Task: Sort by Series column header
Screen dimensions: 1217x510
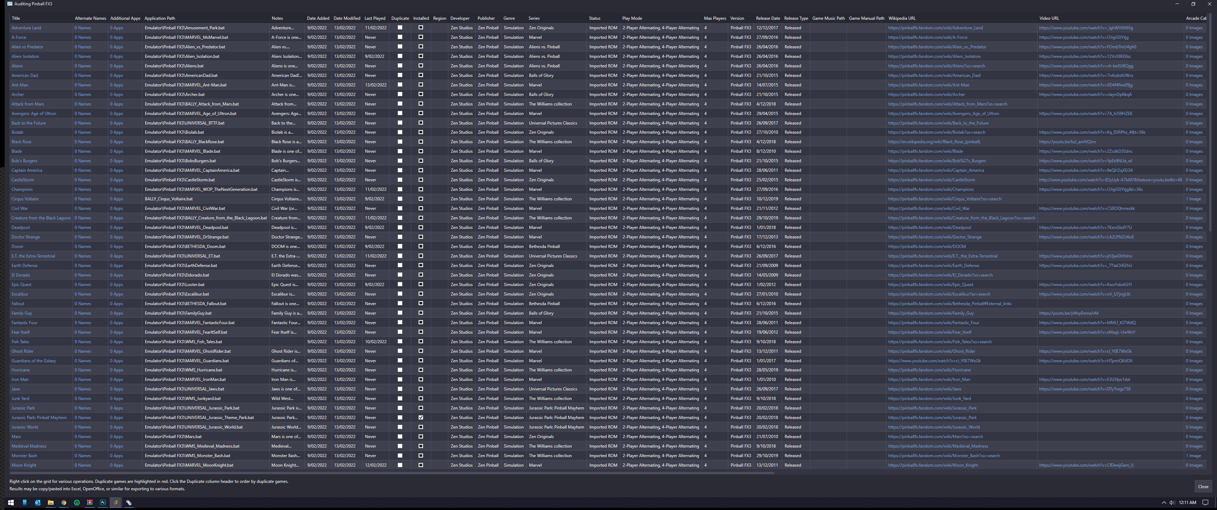Action: [557, 18]
